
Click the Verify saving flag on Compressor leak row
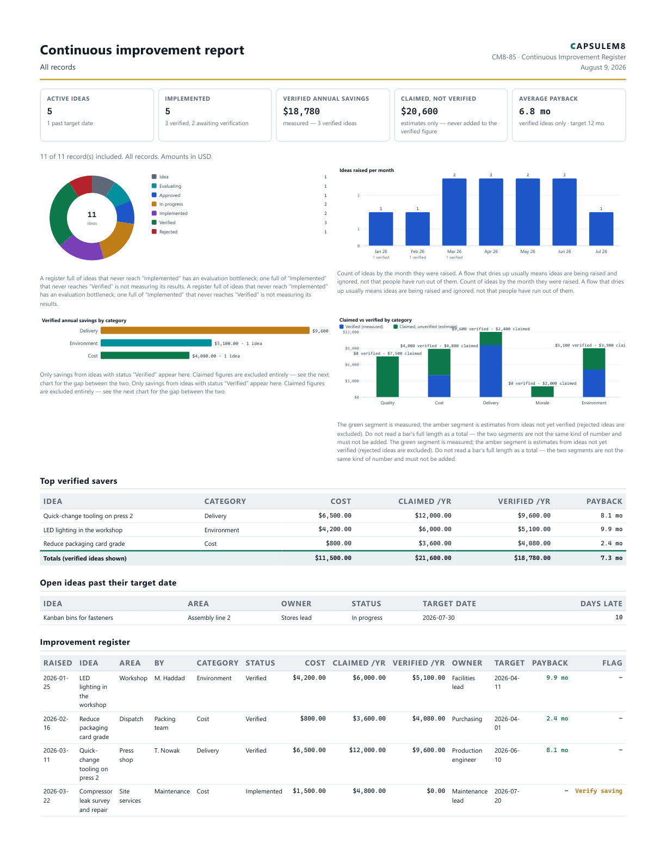pos(599,791)
